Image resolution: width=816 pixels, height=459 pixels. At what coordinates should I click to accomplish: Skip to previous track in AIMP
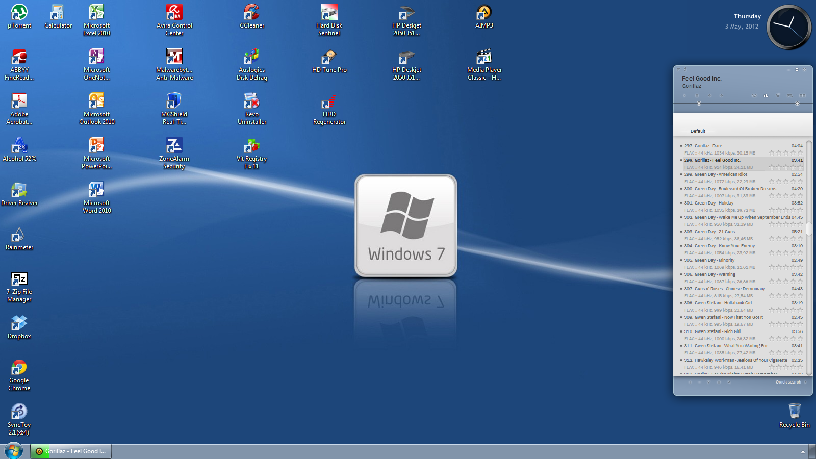[709, 95]
